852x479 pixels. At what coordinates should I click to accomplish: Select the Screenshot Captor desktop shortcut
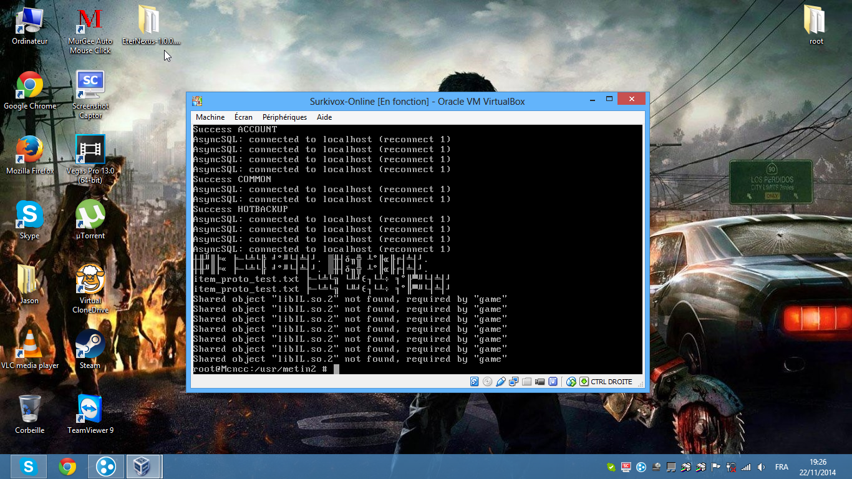pyautogui.click(x=90, y=95)
